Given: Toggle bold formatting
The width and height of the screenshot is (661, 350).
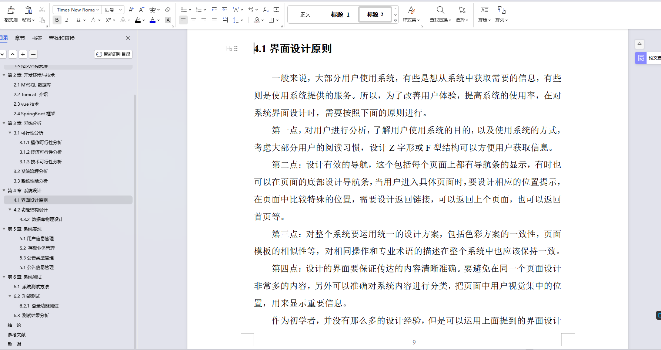Looking at the screenshot, I should point(57,20).
